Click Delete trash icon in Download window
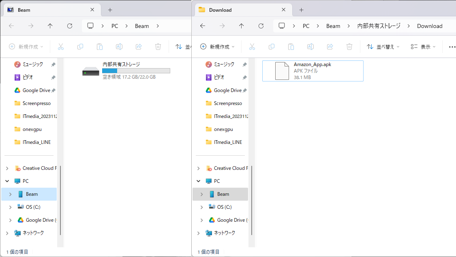456x257 pixels. click(349, 47)
